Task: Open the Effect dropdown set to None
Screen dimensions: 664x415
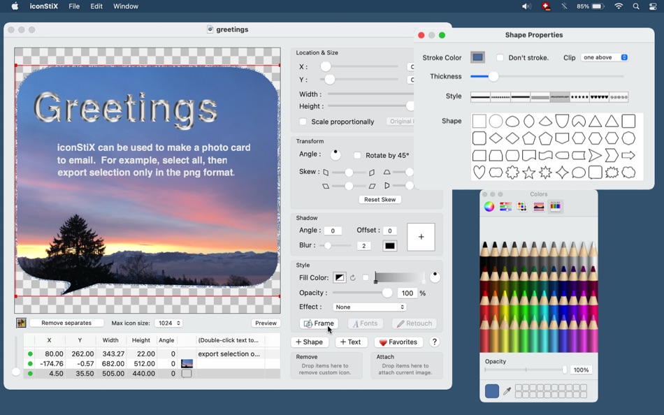Action: coord(369,307)
